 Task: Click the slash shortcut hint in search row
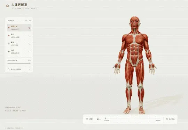(x=30, y=70)
